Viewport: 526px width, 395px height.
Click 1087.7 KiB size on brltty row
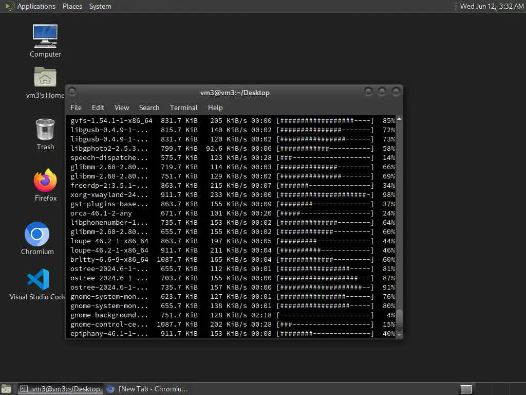coord(177,260)
